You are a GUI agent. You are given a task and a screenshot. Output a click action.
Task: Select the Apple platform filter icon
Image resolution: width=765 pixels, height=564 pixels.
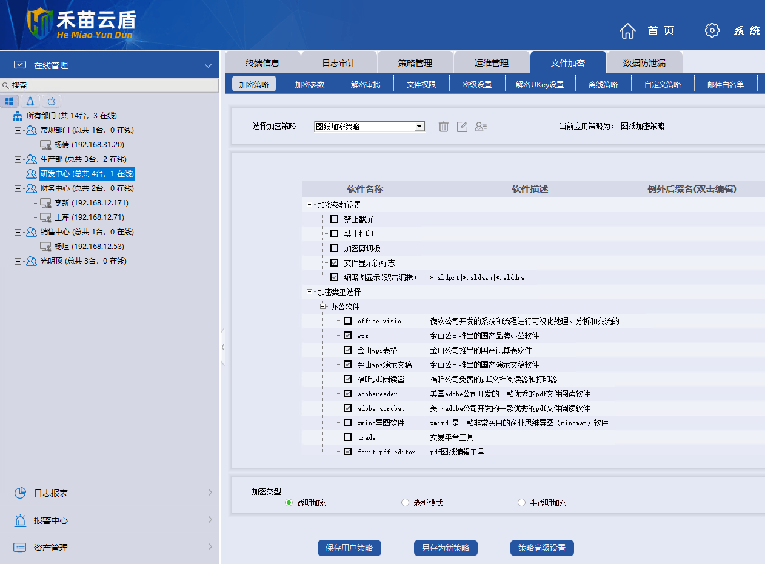(x=52, y=101)
